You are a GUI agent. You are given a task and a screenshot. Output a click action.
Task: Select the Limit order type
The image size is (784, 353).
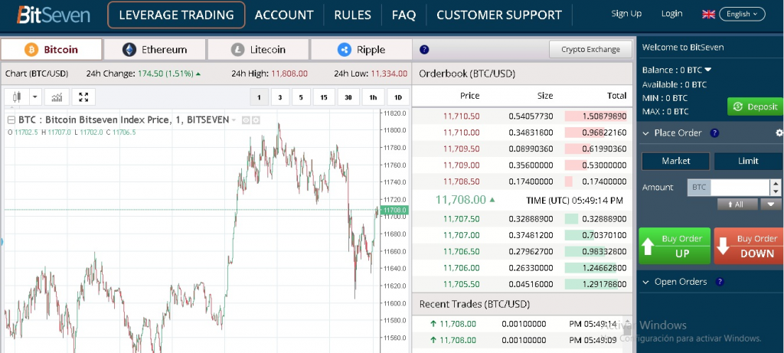[x=749, y=161]
